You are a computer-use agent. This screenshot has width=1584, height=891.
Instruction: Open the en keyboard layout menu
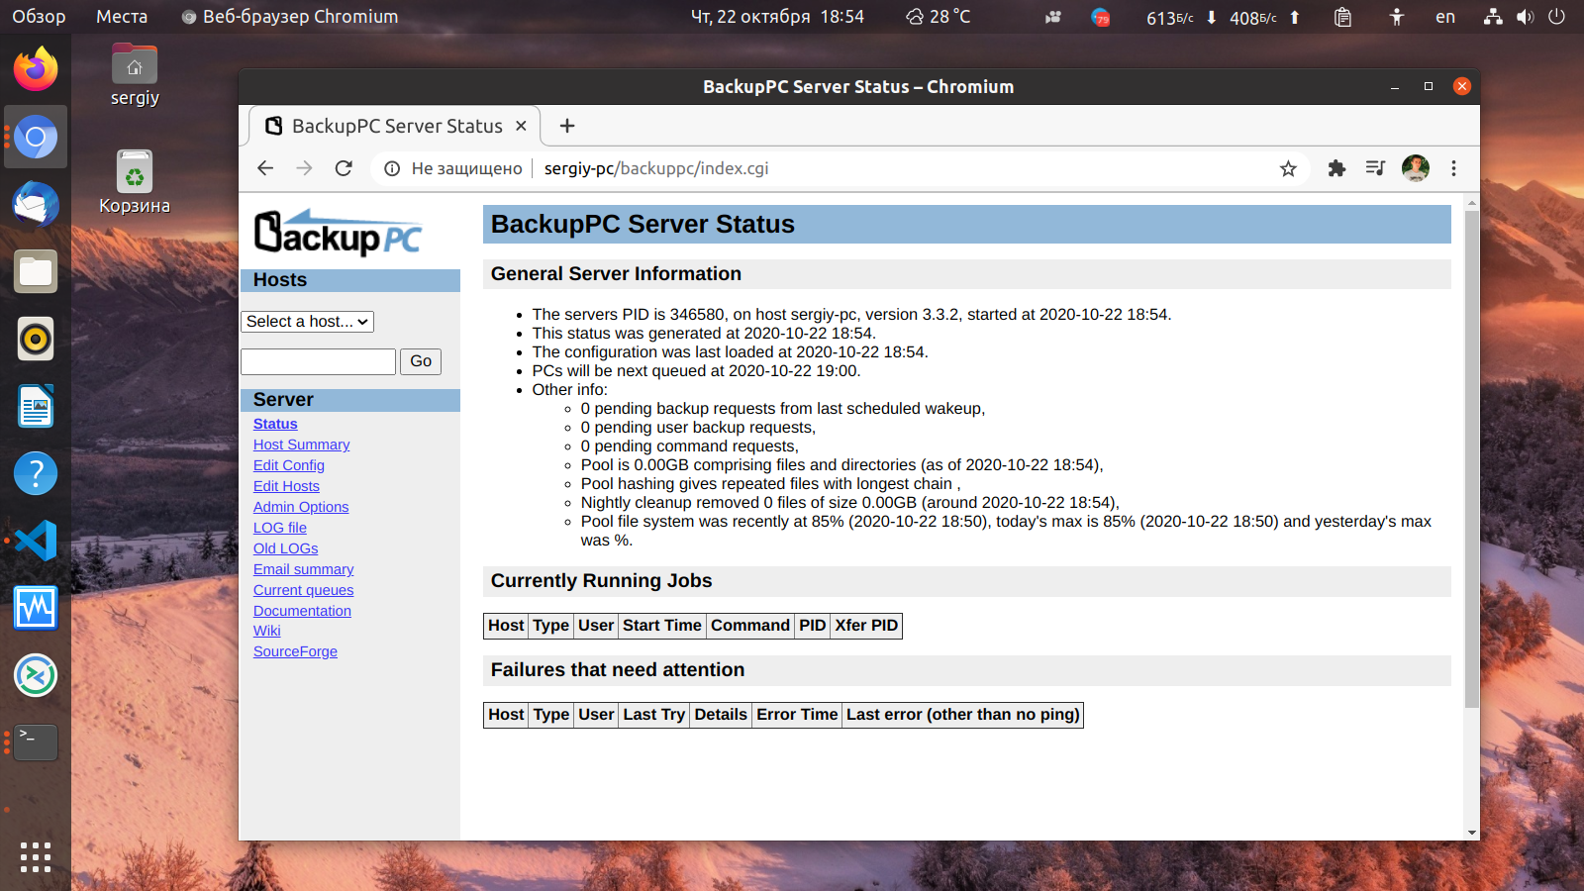pos(1445,17)
